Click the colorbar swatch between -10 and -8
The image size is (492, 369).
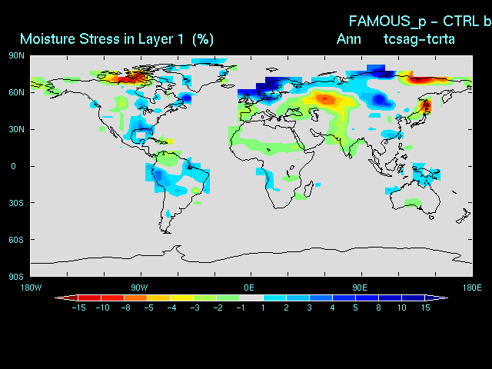pyautogui.click(x=113, y=298)
